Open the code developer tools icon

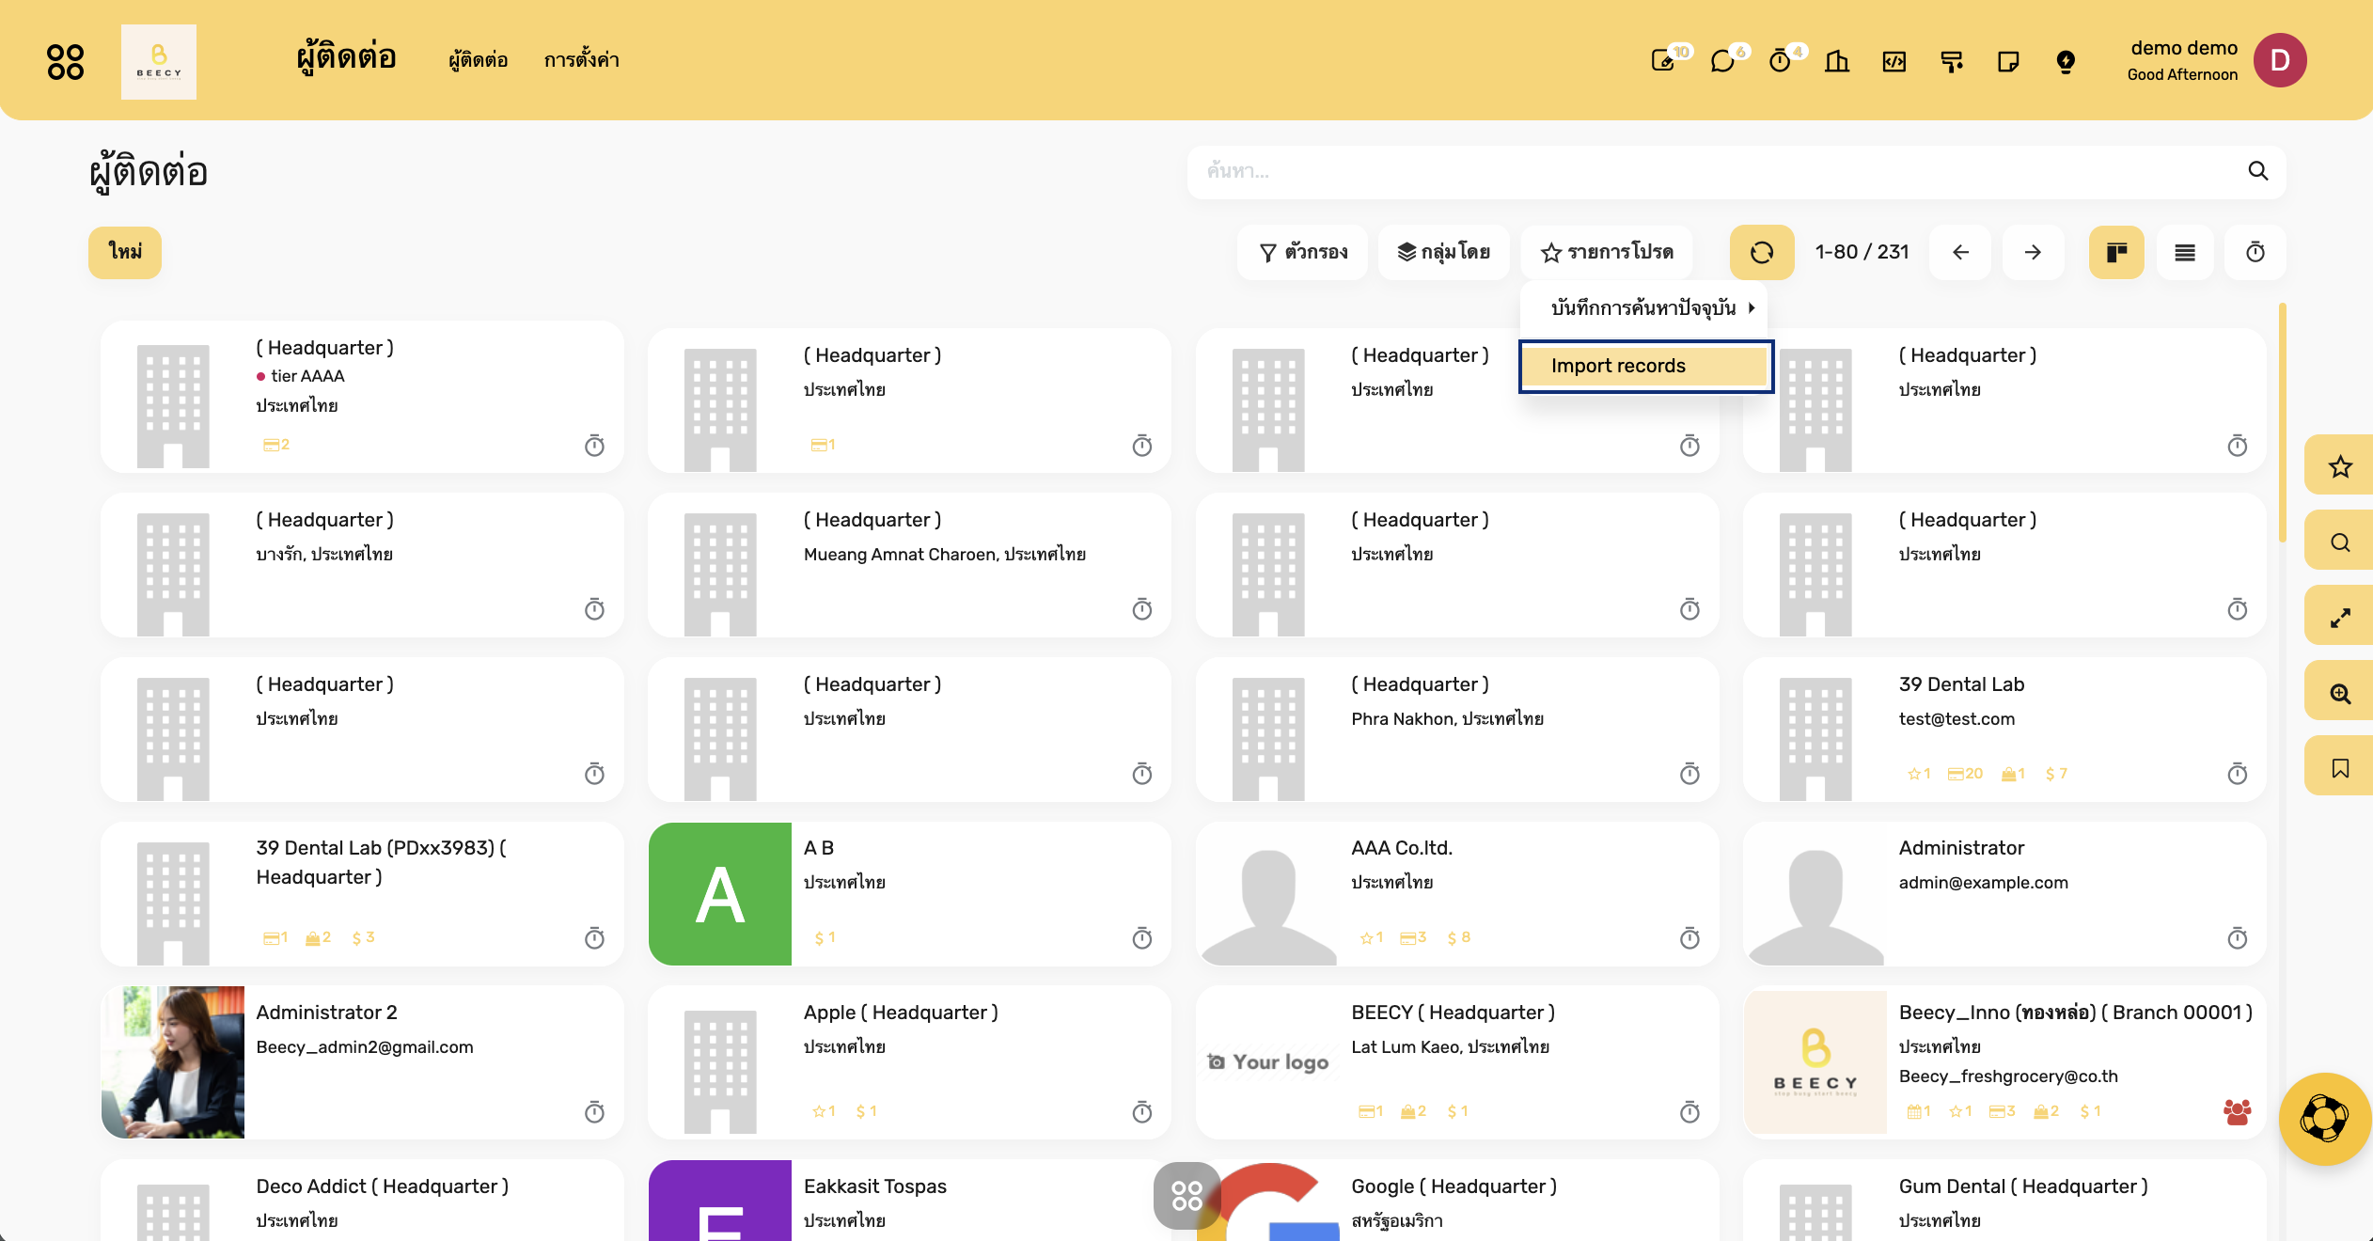1894,61
